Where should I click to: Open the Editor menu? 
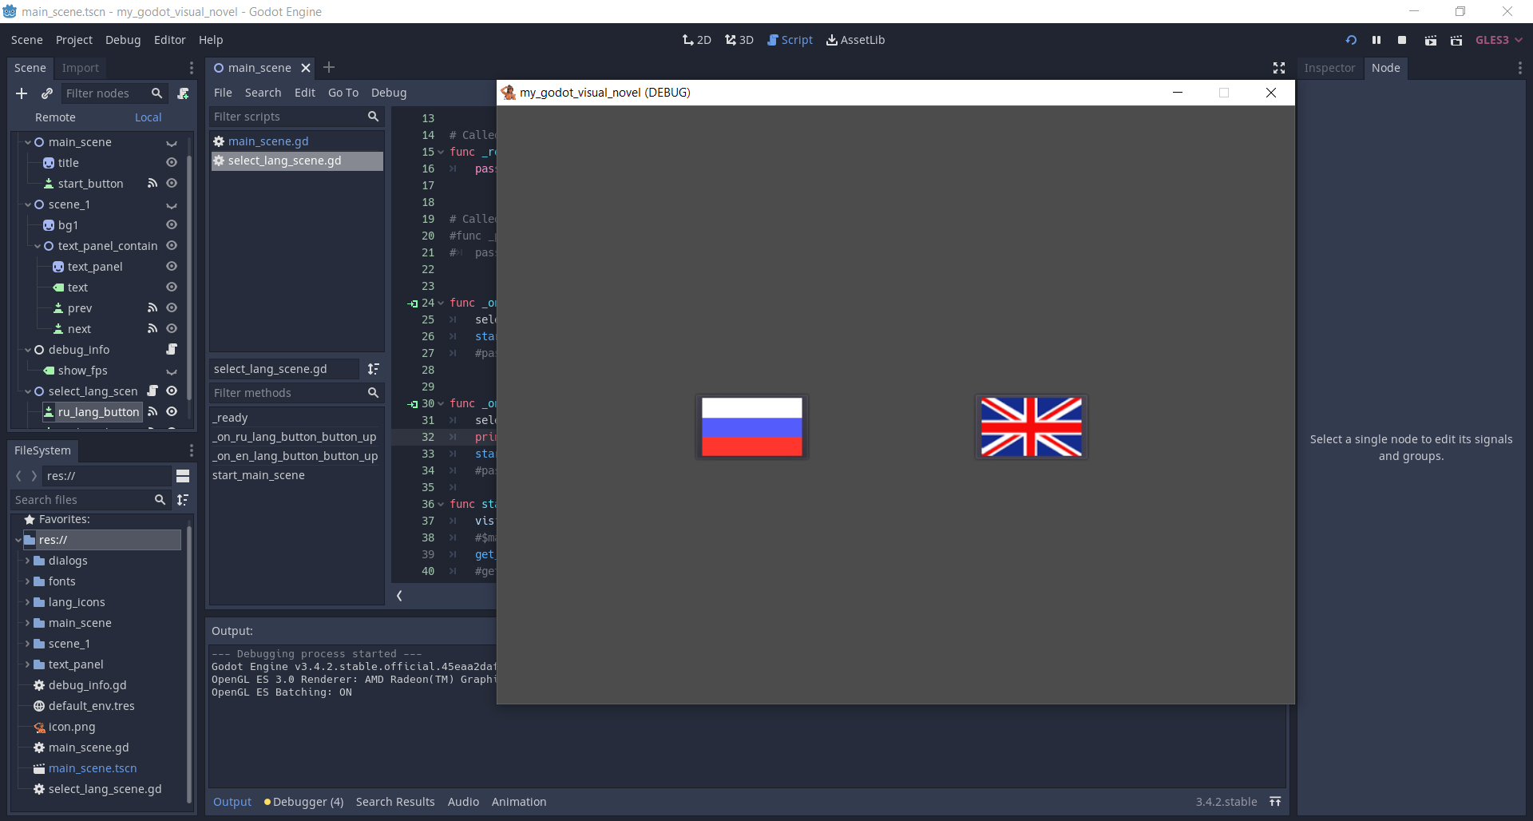(x=169, y=40)
